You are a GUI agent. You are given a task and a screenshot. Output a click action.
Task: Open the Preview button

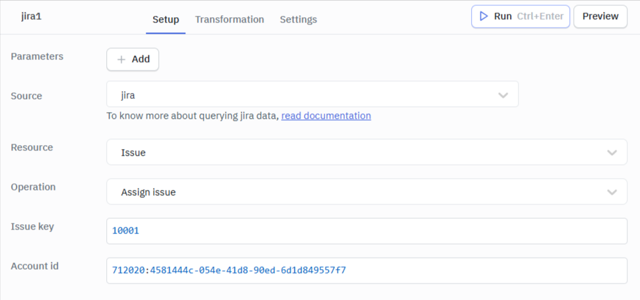600,16
